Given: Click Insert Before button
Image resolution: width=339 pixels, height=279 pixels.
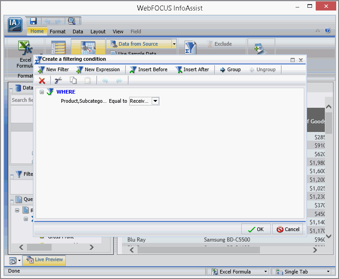Looking at the screenshot, I should (148, 69).
